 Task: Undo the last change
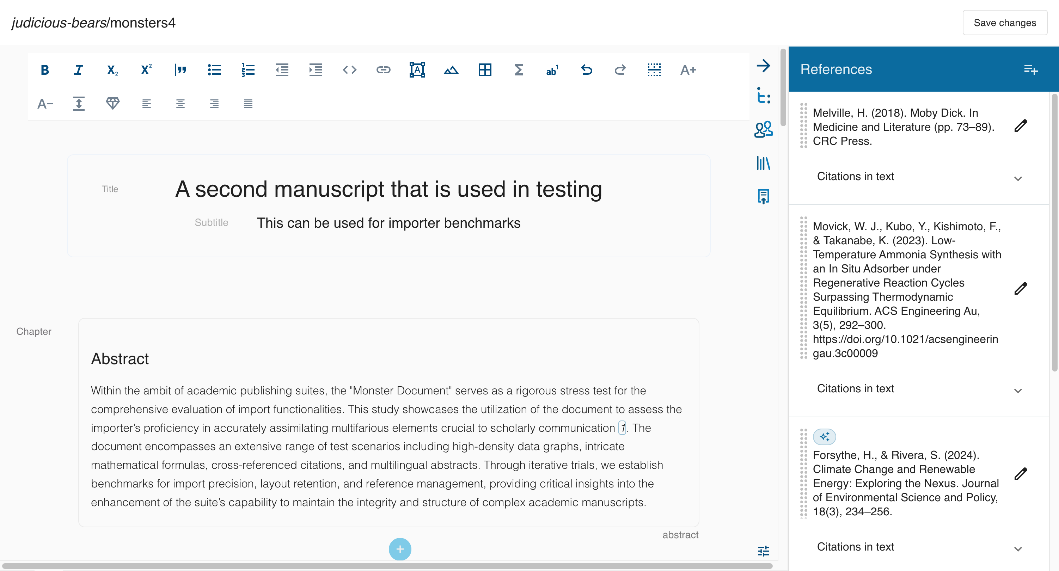click(x=587, y=70)
